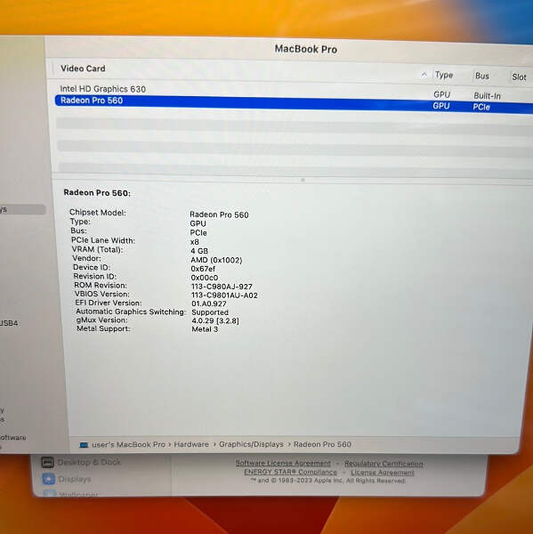The image size is (533, 534).
Task: Select the USB4 item in sidebar
Action: [9, 323]
